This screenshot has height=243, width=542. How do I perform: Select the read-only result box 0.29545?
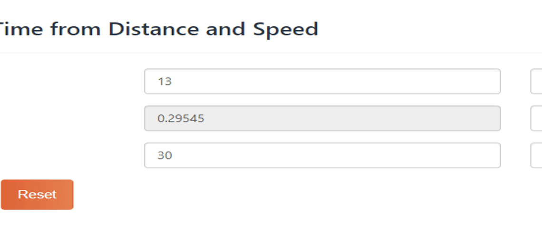(322, 118)
